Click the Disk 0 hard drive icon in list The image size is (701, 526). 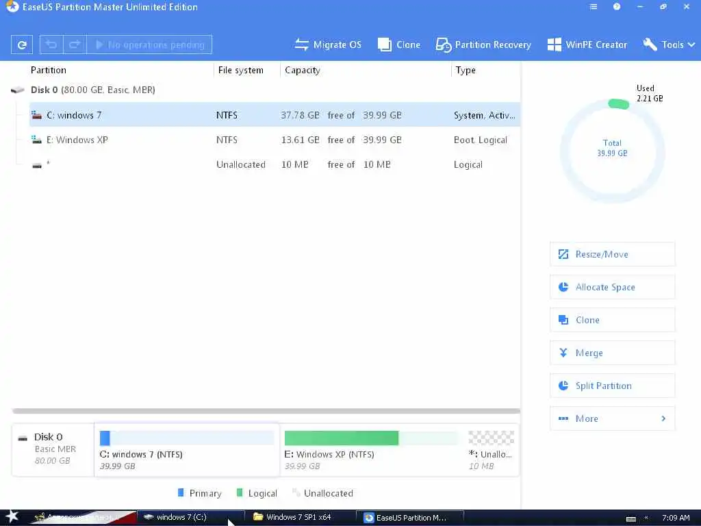(17, 90)
